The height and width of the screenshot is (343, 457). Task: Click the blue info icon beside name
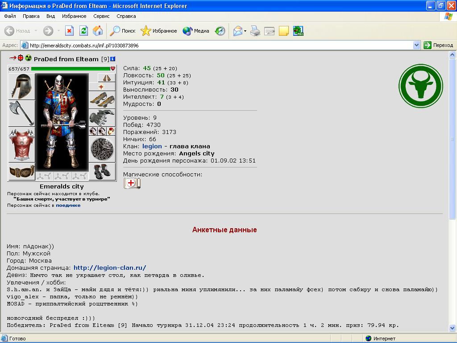point(112,59)
